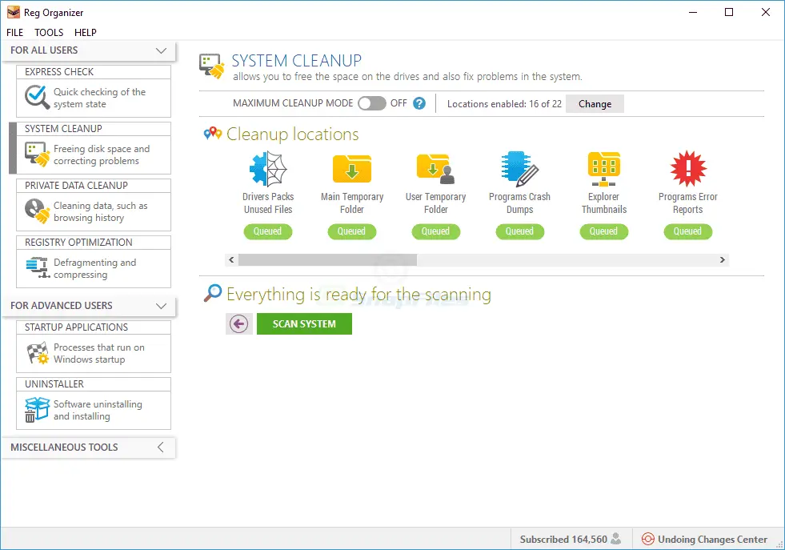
Task: Click the System Cleanup header monitor icon
Action: (x=211, y=66)
